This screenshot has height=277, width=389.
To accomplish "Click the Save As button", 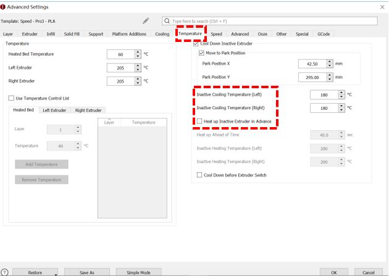I will [x=87, y=272].
